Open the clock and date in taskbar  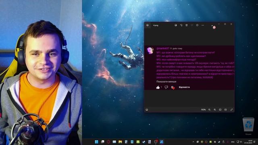(x=248, y=142)
